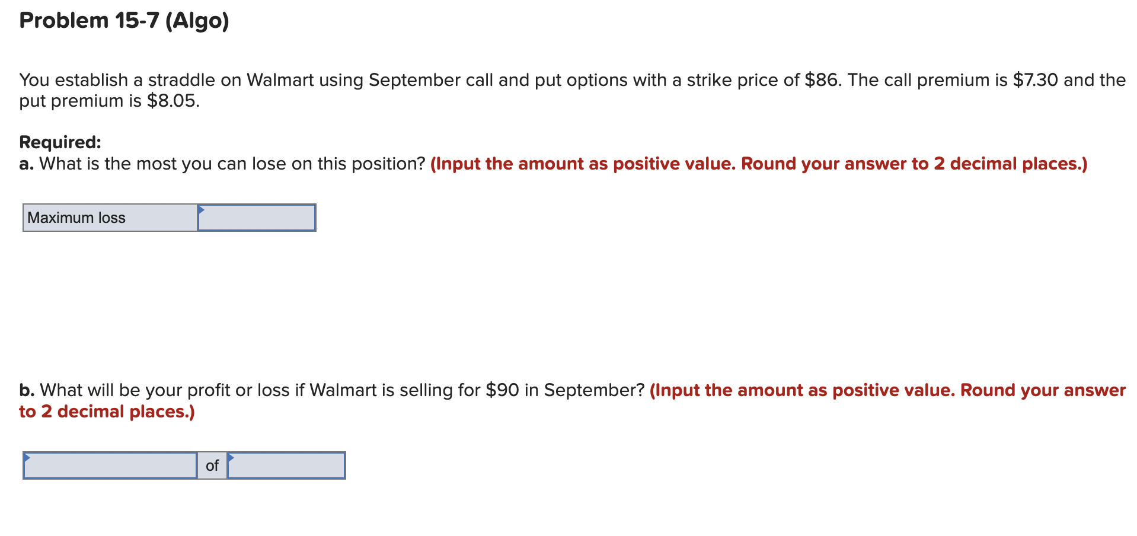Select the flag indicator inside Maximum loss answer cell

point(201,210)
